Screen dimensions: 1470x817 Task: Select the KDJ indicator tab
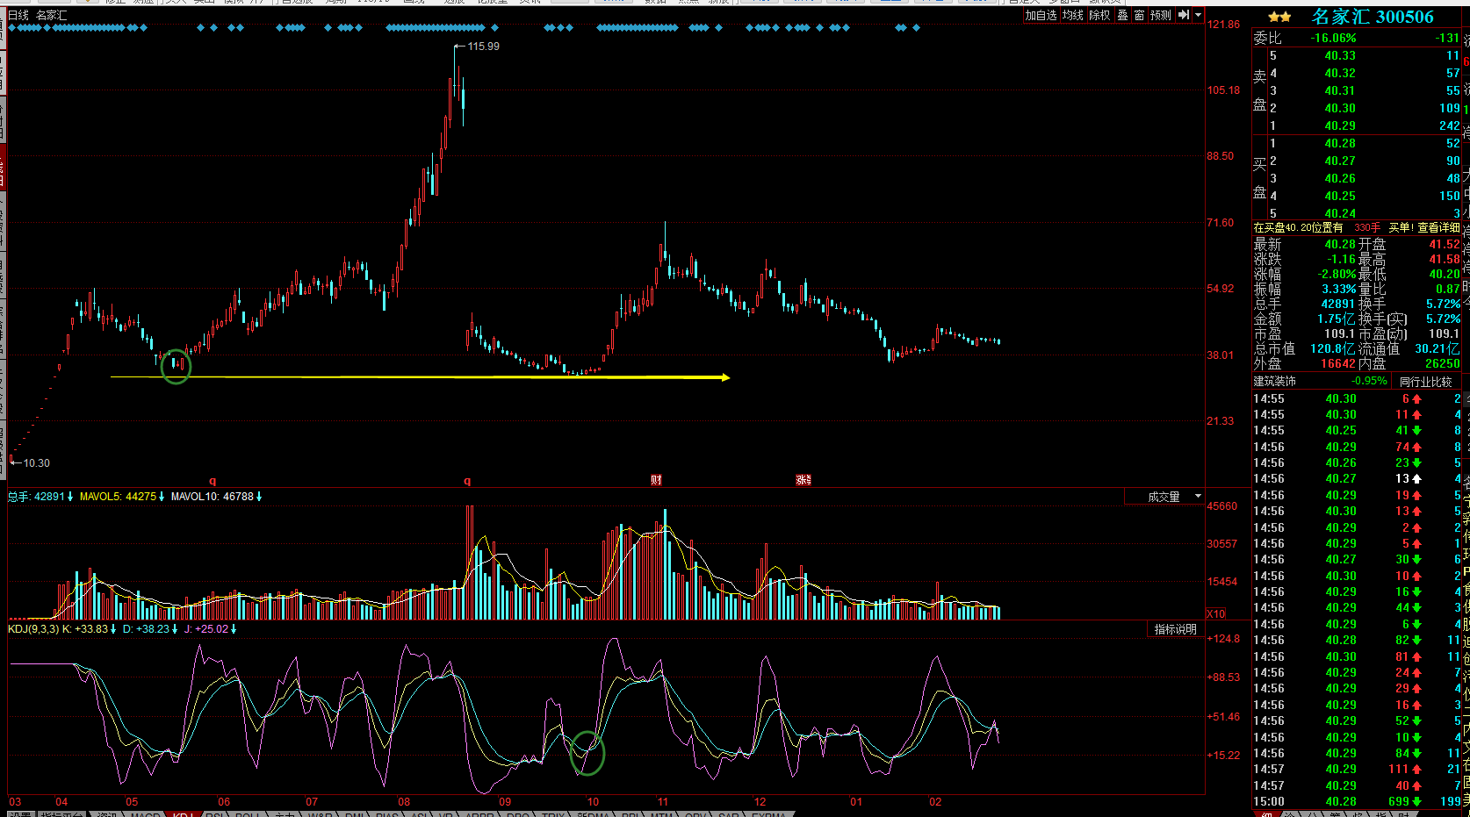pos(183,815)
